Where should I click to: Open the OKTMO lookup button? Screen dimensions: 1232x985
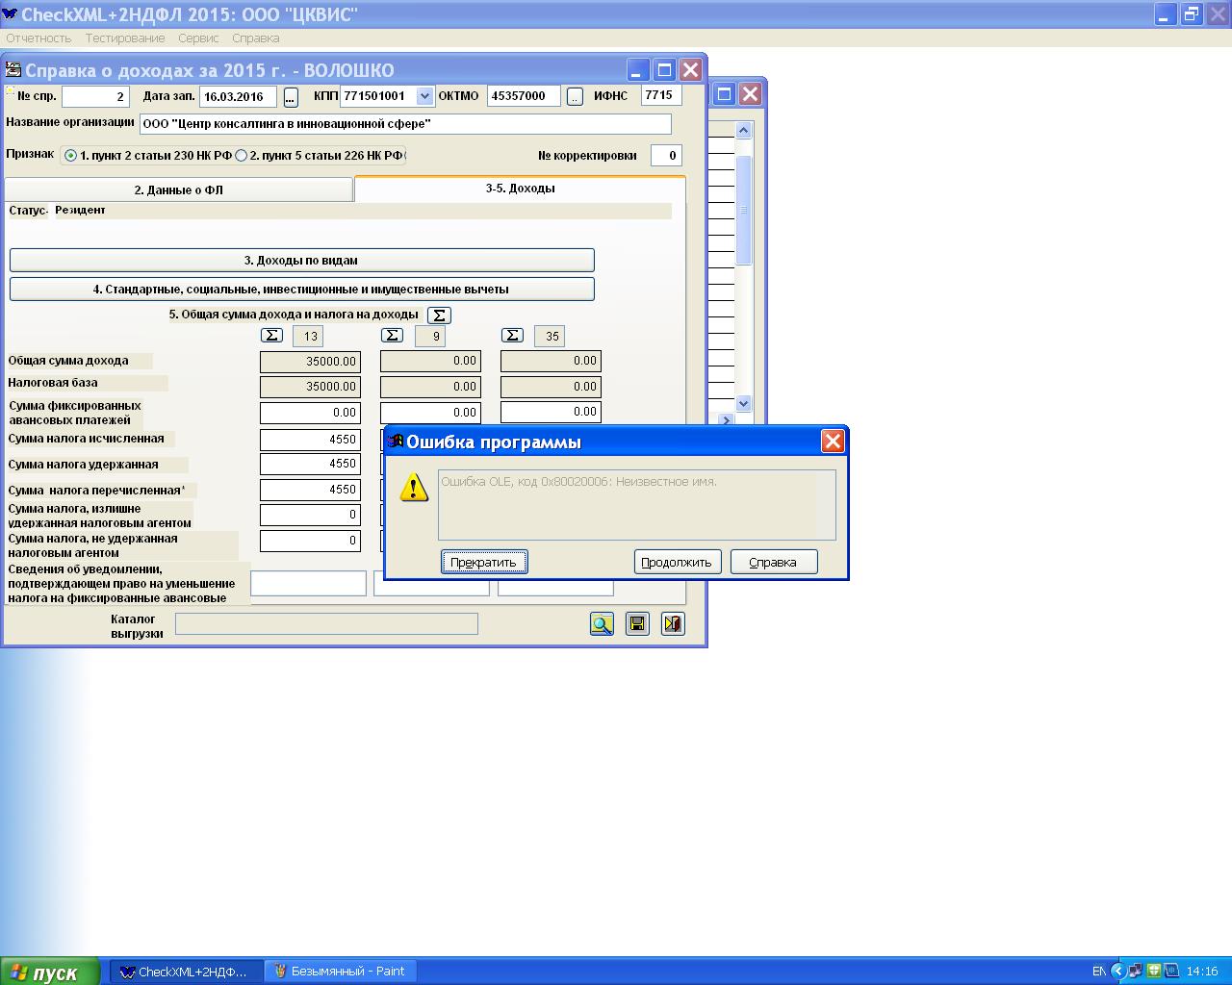click(x=575, y=97)
